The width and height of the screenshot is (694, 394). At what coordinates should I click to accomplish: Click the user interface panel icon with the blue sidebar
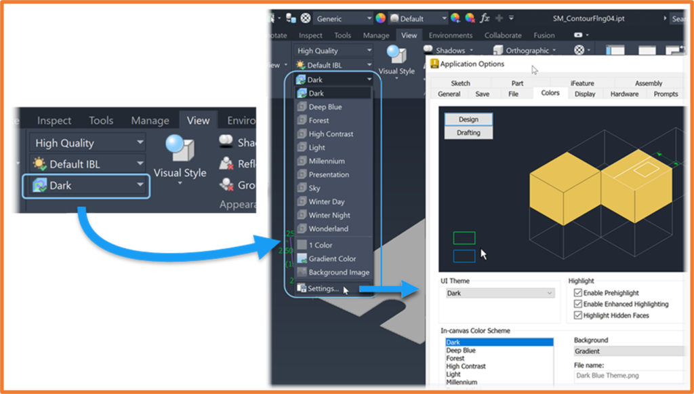tap(615, 50)
